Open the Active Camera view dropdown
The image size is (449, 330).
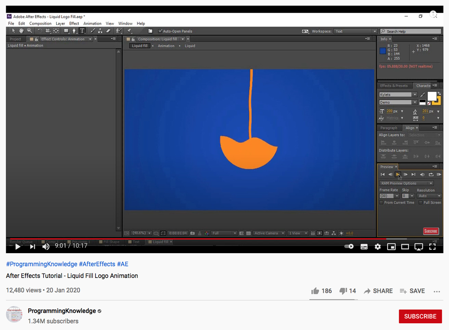[269, 233]
